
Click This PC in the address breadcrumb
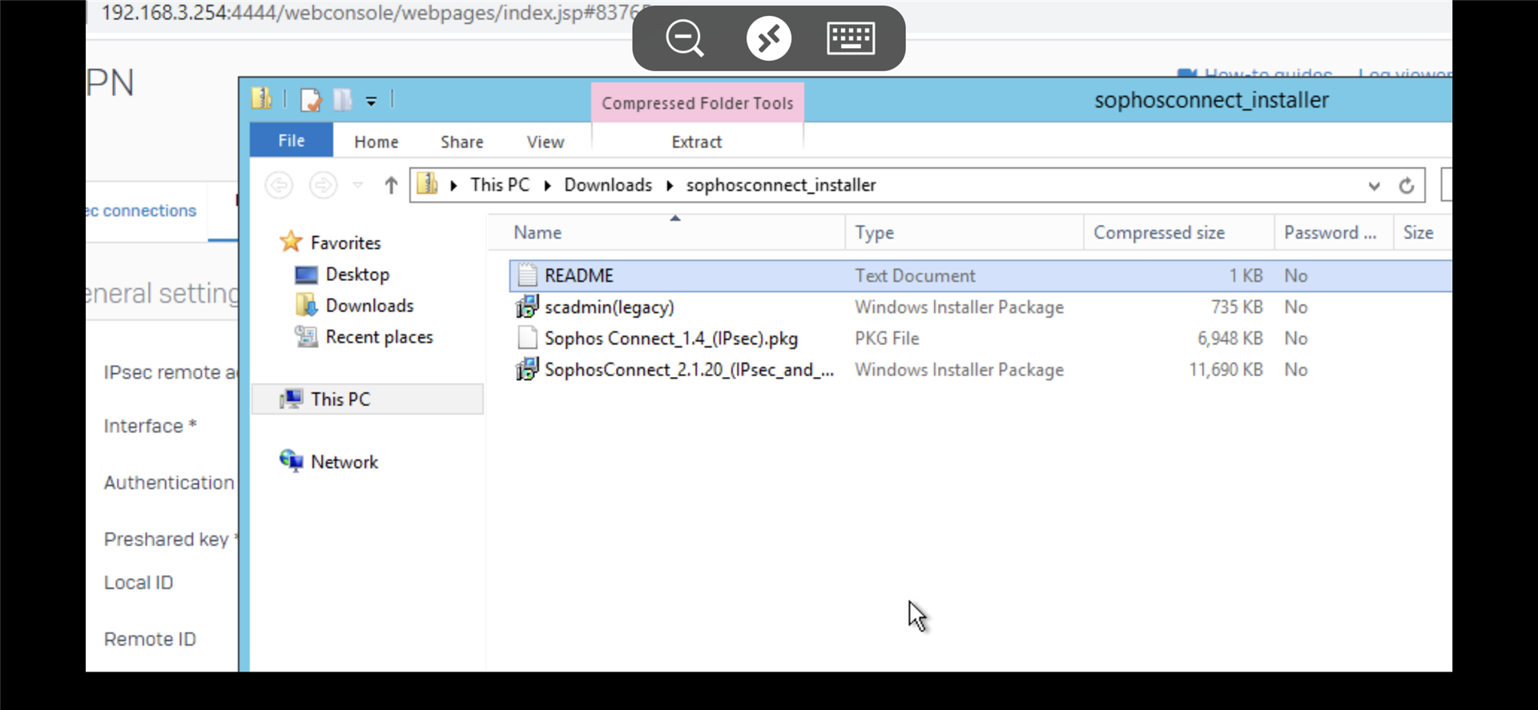click(x=500, y=185)
